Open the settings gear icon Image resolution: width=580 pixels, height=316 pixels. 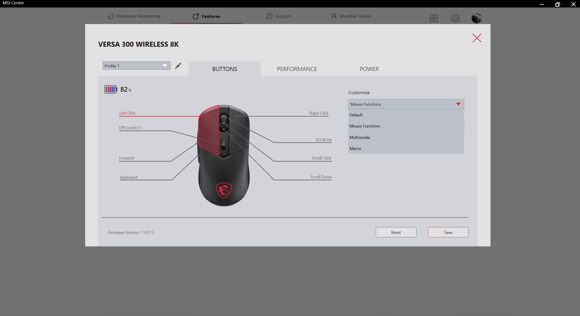[455, 18]
